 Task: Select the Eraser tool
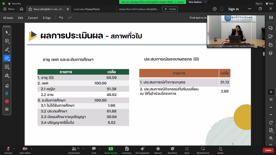7,86
